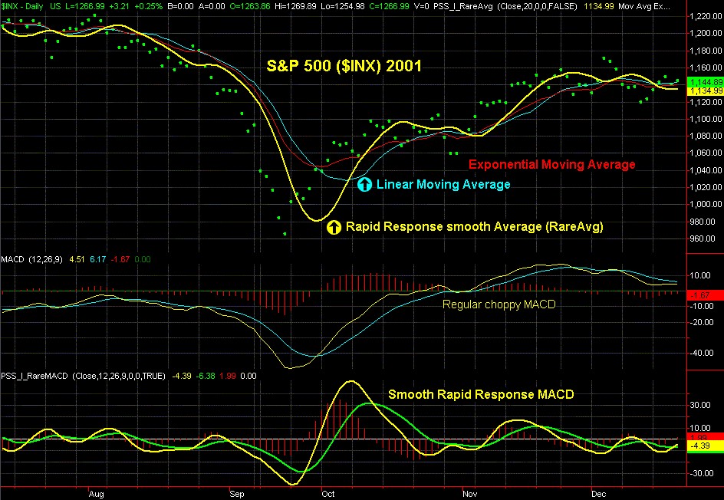Click the "US" exchange label in the header
This screenshot has width=724, height=500.
pos(55,6)
